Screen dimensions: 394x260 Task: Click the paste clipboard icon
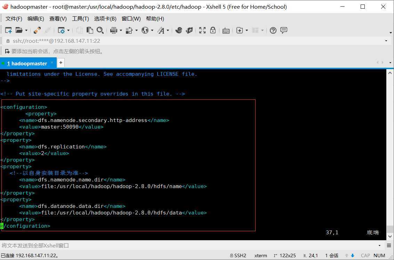(90, 30)
